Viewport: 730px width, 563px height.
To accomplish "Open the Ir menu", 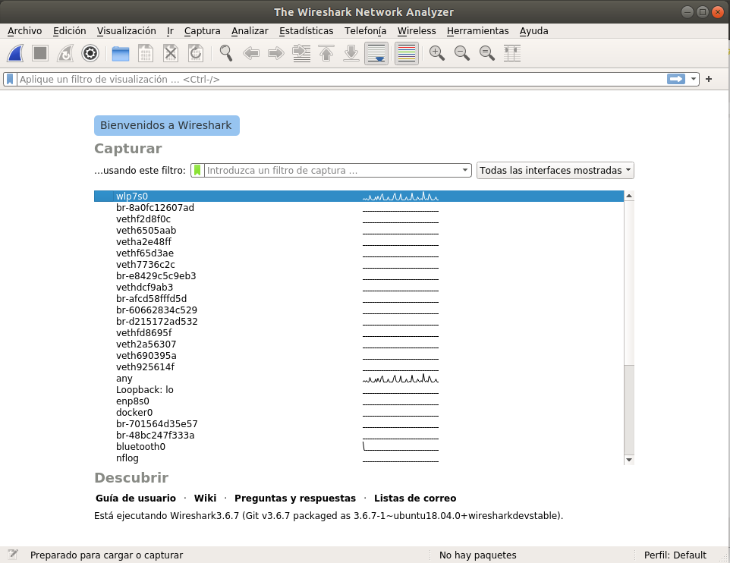I will pyautogui.click(x=170, y=31).
